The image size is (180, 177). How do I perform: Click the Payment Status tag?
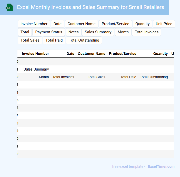point(49,32)
